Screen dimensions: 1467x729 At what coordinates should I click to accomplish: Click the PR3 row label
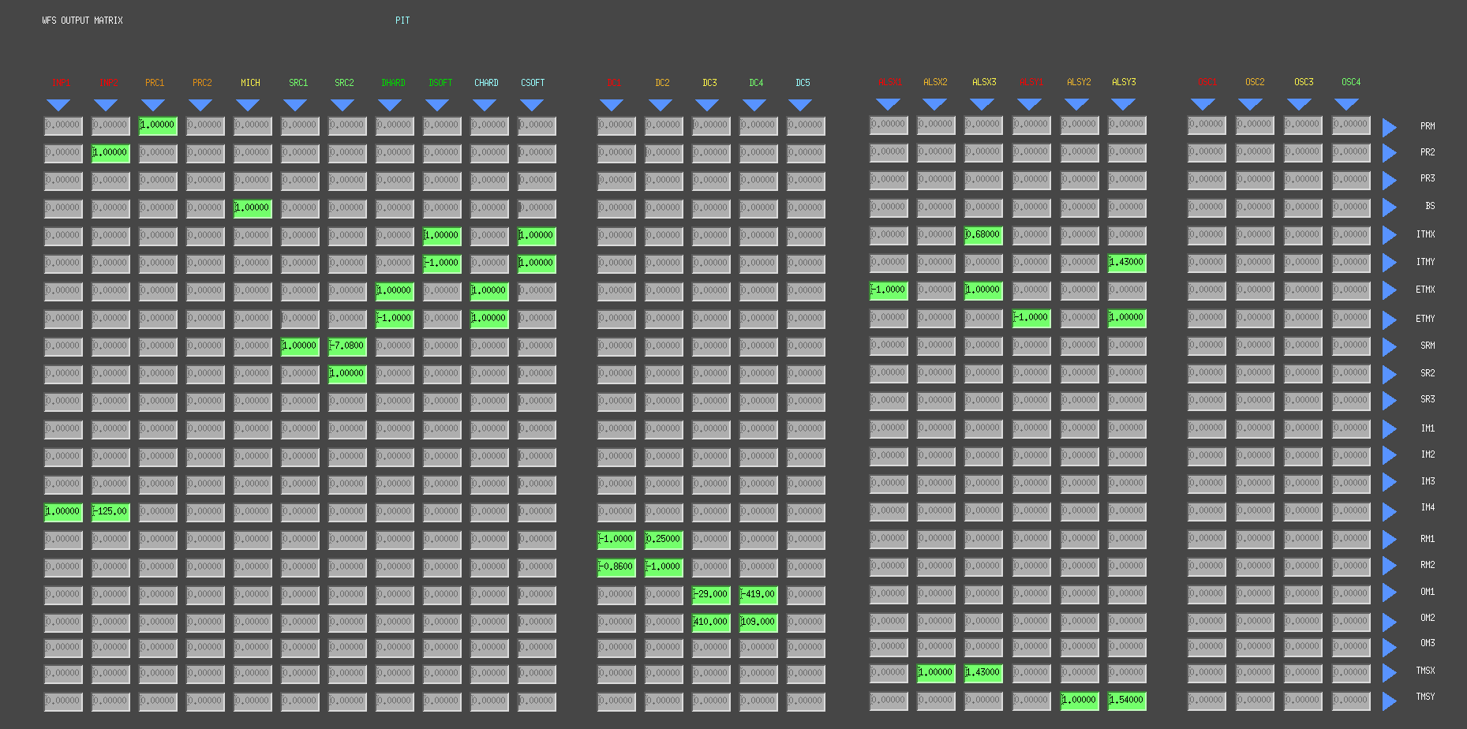click(1428, 179)
